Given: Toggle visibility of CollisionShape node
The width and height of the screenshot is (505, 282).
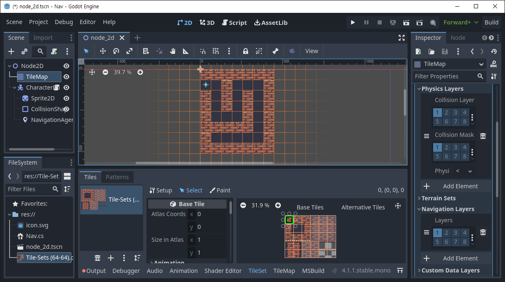Looking at the screenshot, I should [x=66, y=109].
